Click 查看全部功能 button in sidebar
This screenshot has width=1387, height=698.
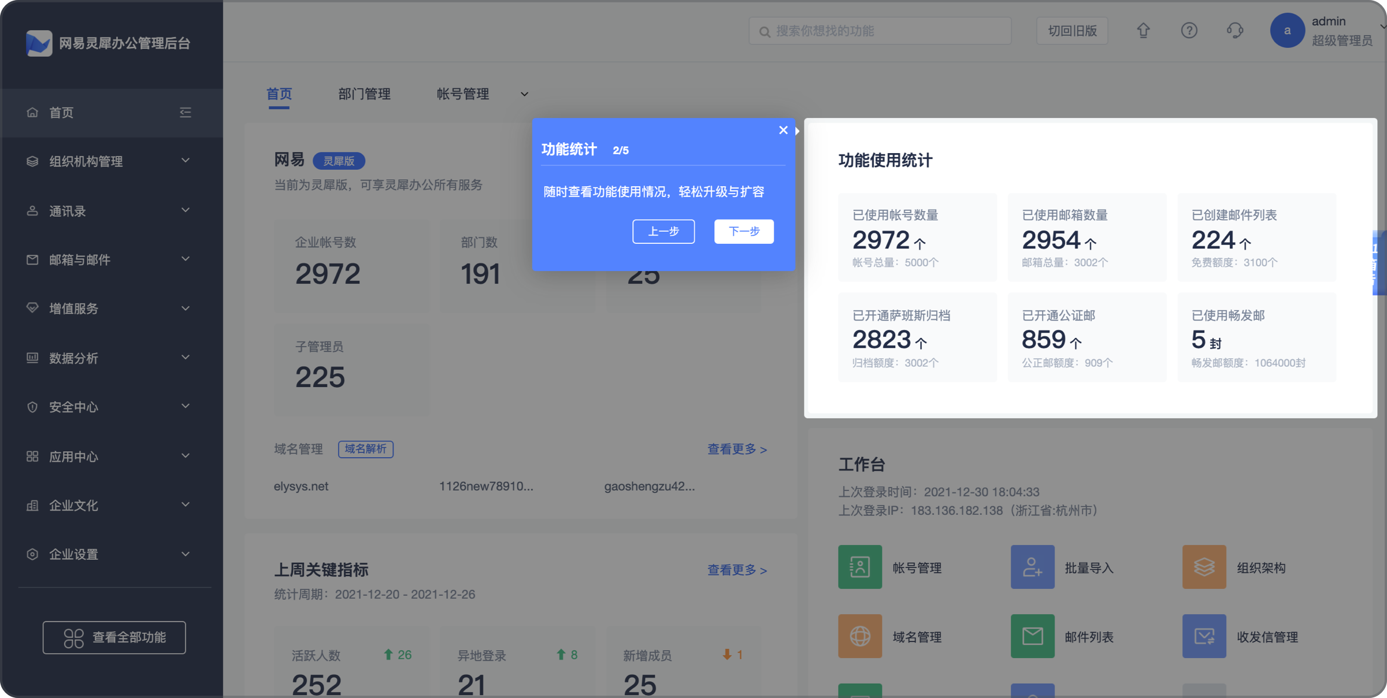(x=114, y=637)
